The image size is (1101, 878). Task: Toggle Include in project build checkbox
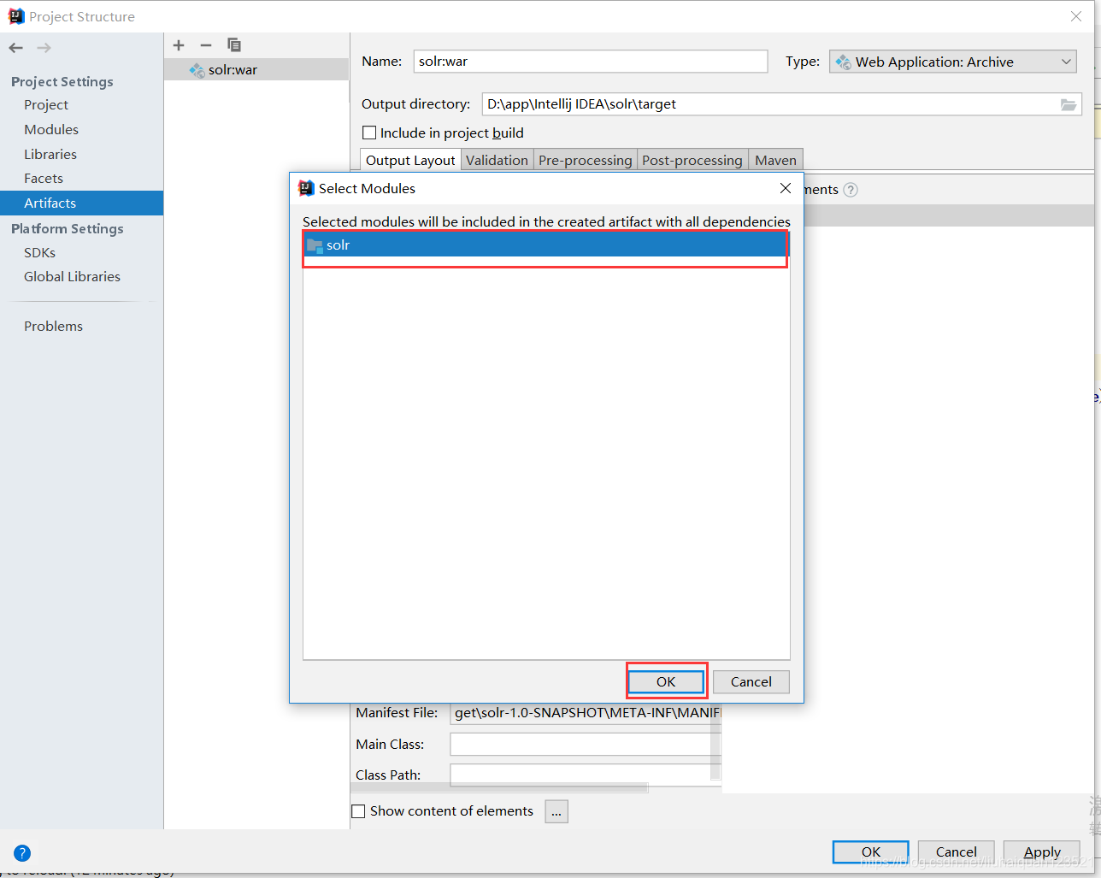click(369, 133)
